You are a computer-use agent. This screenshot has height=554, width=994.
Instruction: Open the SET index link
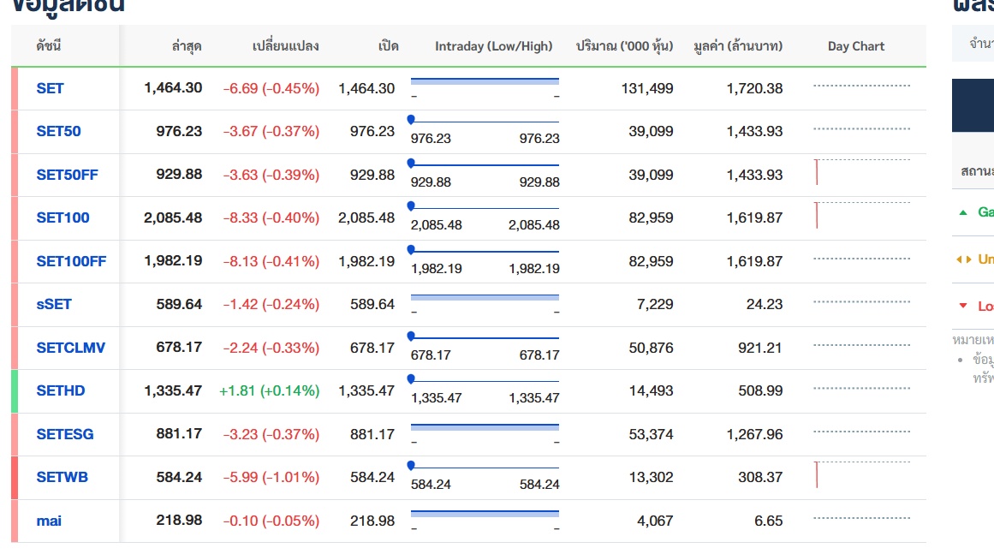tap(50, 88)
